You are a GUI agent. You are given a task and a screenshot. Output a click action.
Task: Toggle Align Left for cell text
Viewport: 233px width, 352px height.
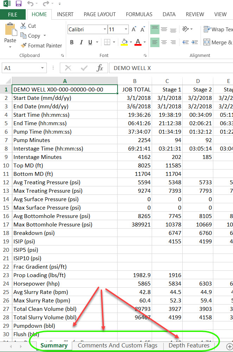point(155,43)
